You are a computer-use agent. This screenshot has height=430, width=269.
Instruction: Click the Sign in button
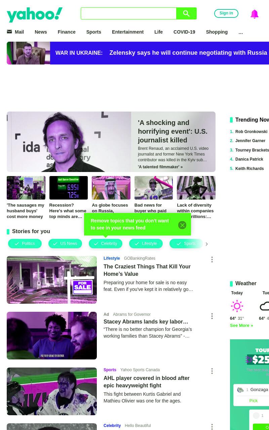[x=226, y=13]
